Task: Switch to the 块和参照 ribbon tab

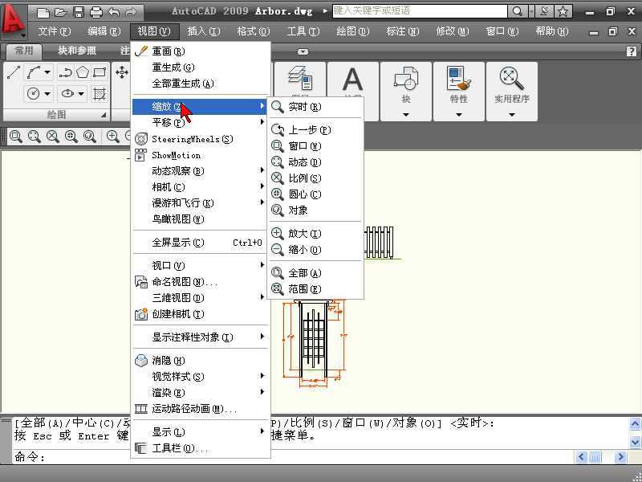Action: coord(77,51)
